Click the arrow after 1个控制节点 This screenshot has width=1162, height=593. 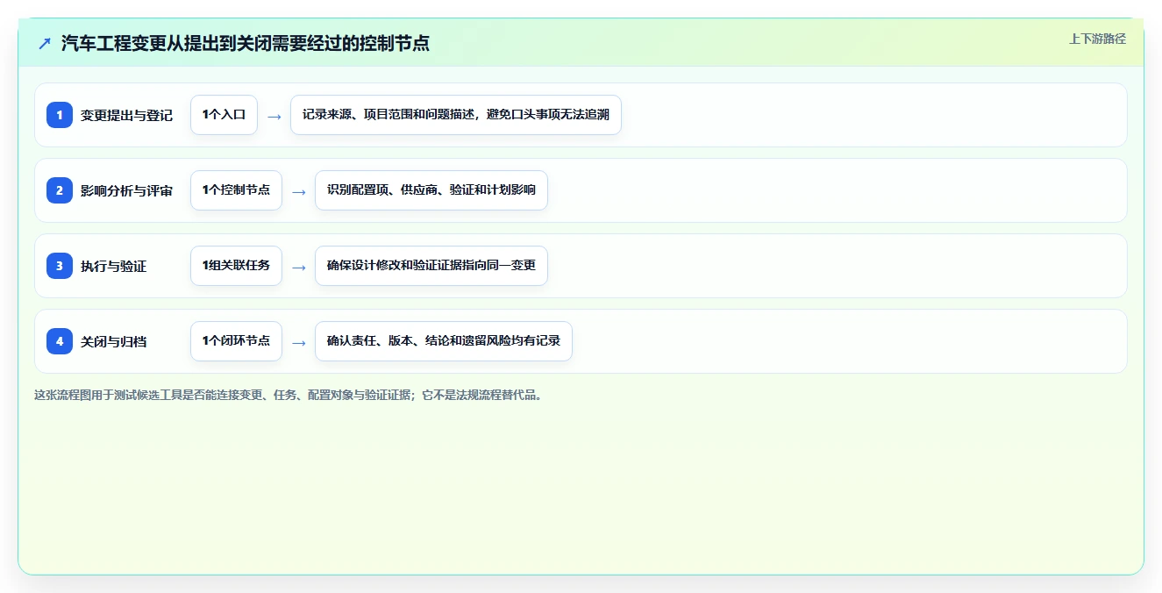(x=299, y=191)
